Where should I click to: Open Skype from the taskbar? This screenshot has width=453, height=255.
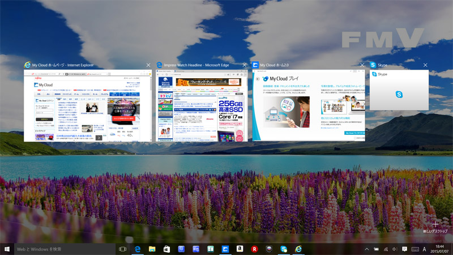click(284, 249)
